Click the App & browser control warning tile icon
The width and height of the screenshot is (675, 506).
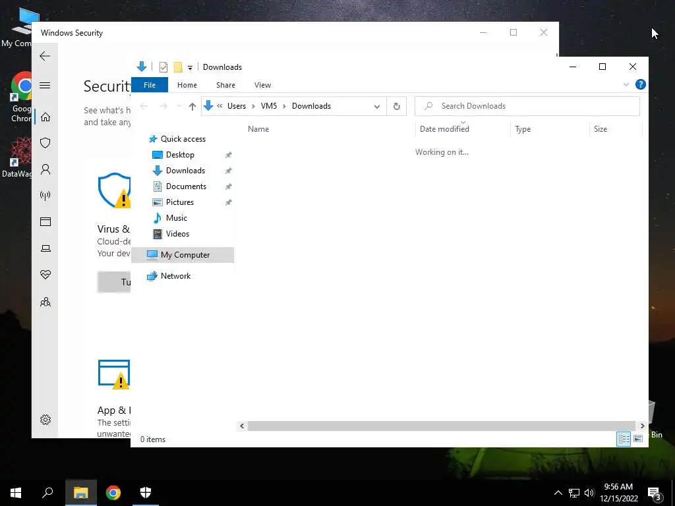pos(114,374)
